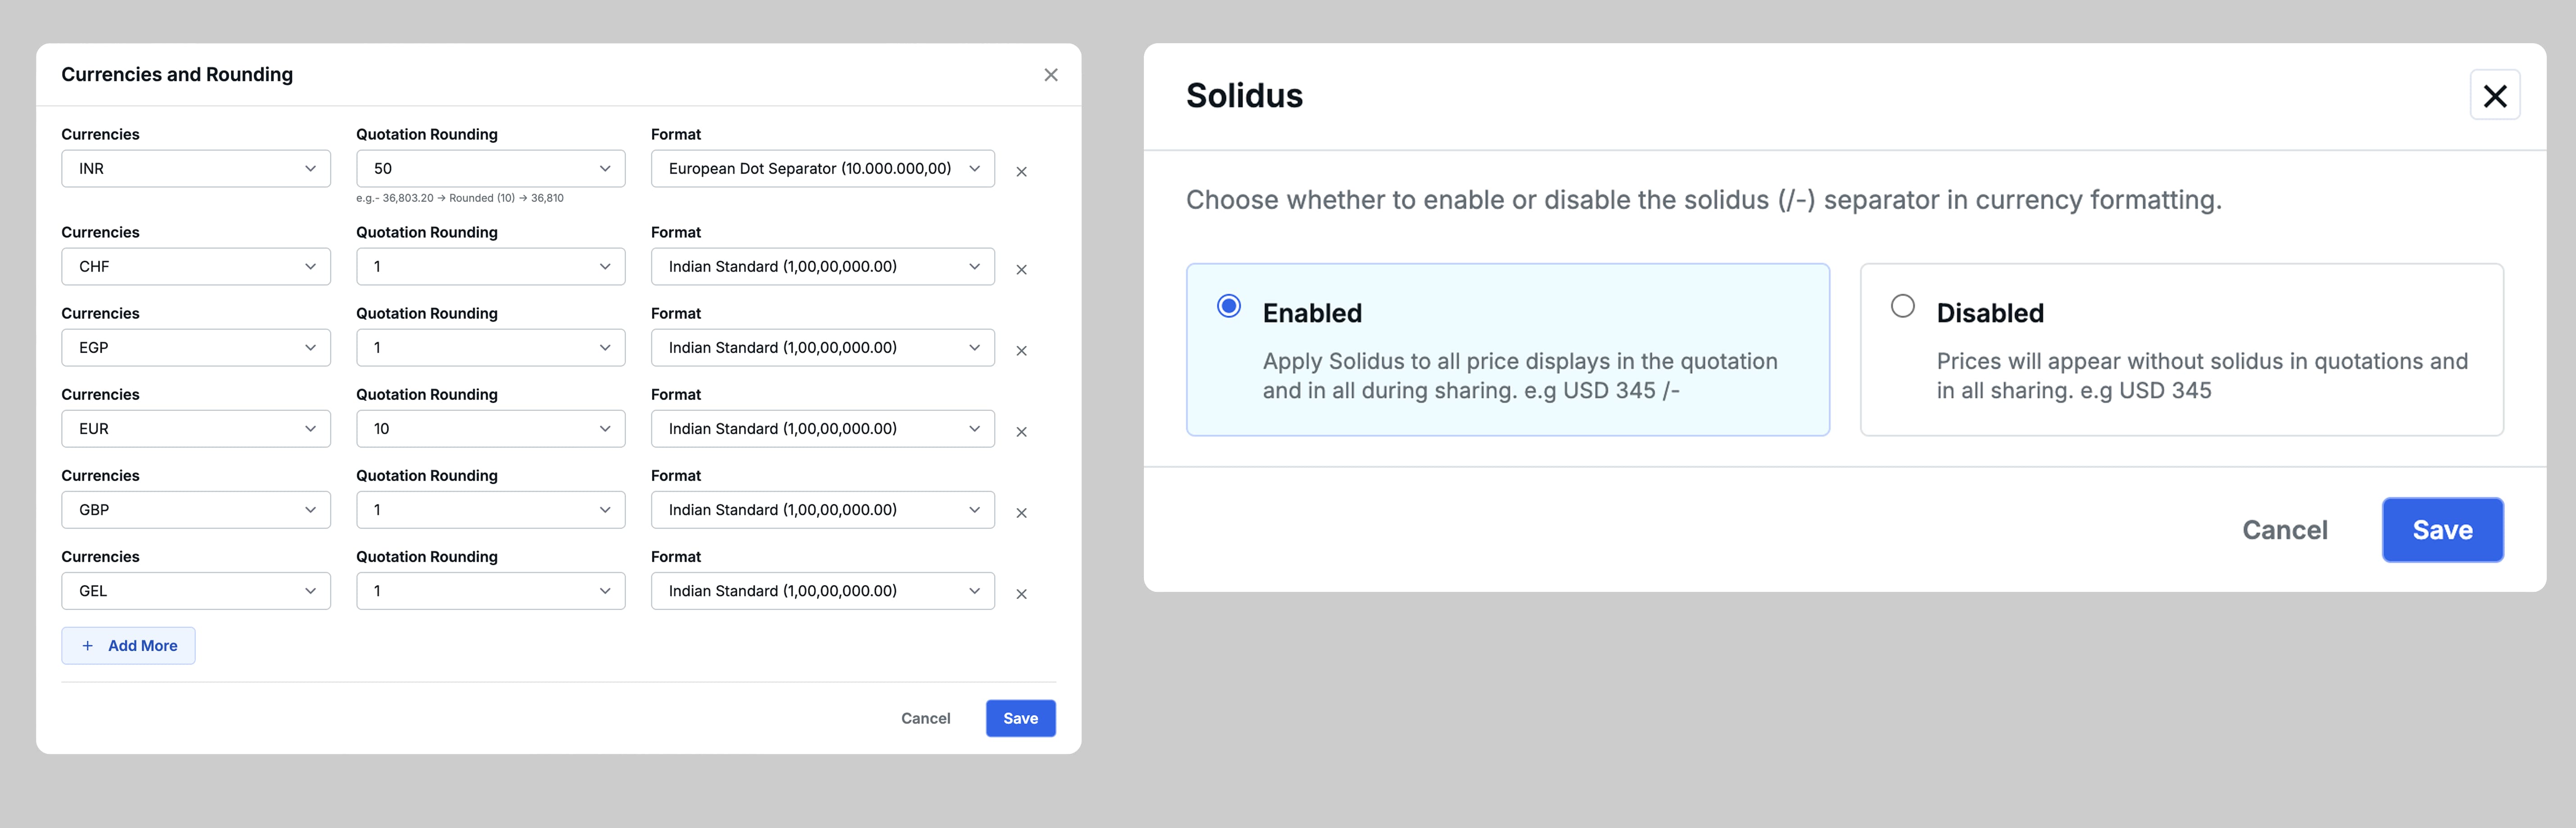This screenshot has width=2576, height=828.
Task: Close the Solidus dialog
Action: pos(2495,95)
